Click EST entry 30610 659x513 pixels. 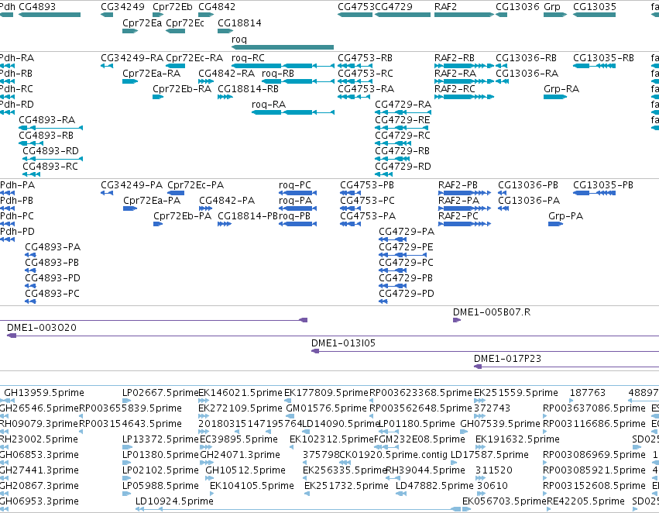493,486
